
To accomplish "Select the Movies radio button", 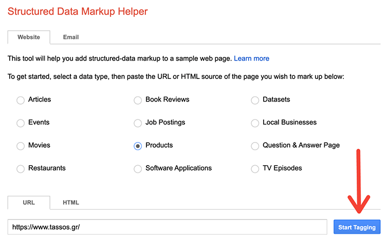I will [21, 146].
